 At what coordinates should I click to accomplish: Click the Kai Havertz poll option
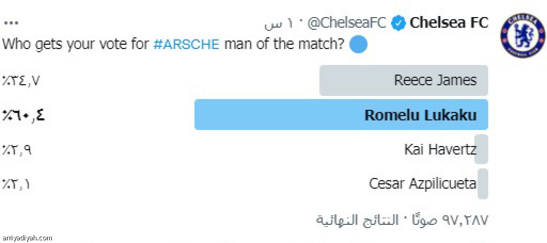coord(441,149)
